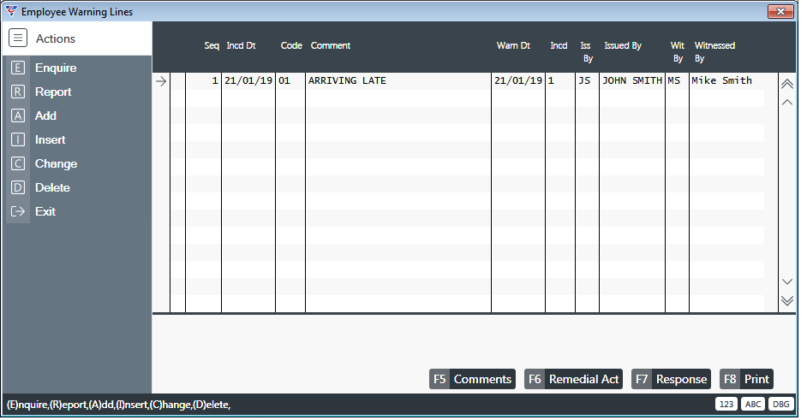
Task: Click the Exit arrow icon
Action: pyautogui.click(x=18, y=212)
